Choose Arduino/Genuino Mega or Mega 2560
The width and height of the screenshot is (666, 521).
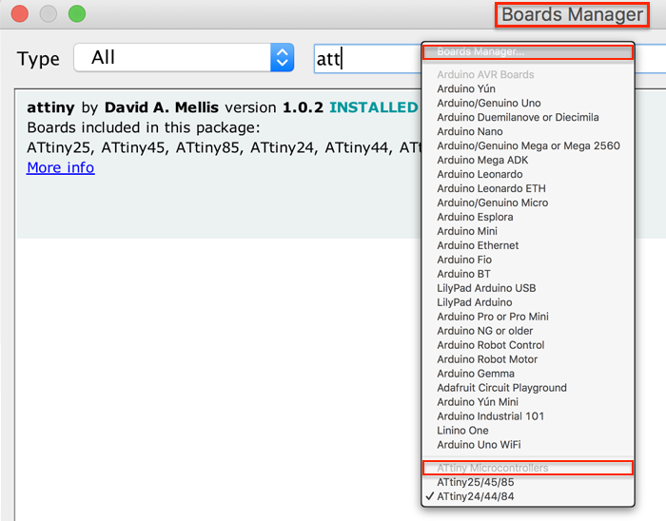pos(528,146)
